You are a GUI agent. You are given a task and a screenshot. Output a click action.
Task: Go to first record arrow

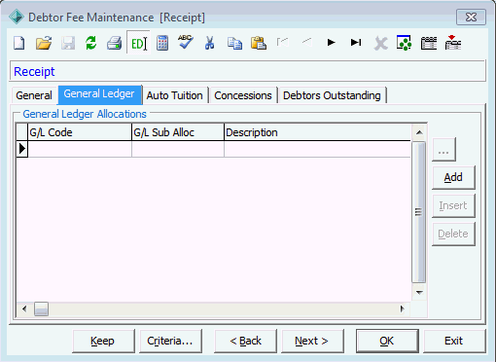pos(283,42)
